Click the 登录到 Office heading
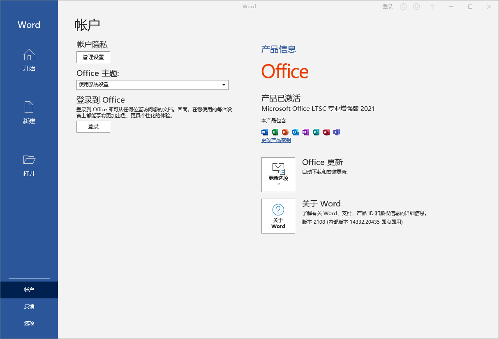 101,100
